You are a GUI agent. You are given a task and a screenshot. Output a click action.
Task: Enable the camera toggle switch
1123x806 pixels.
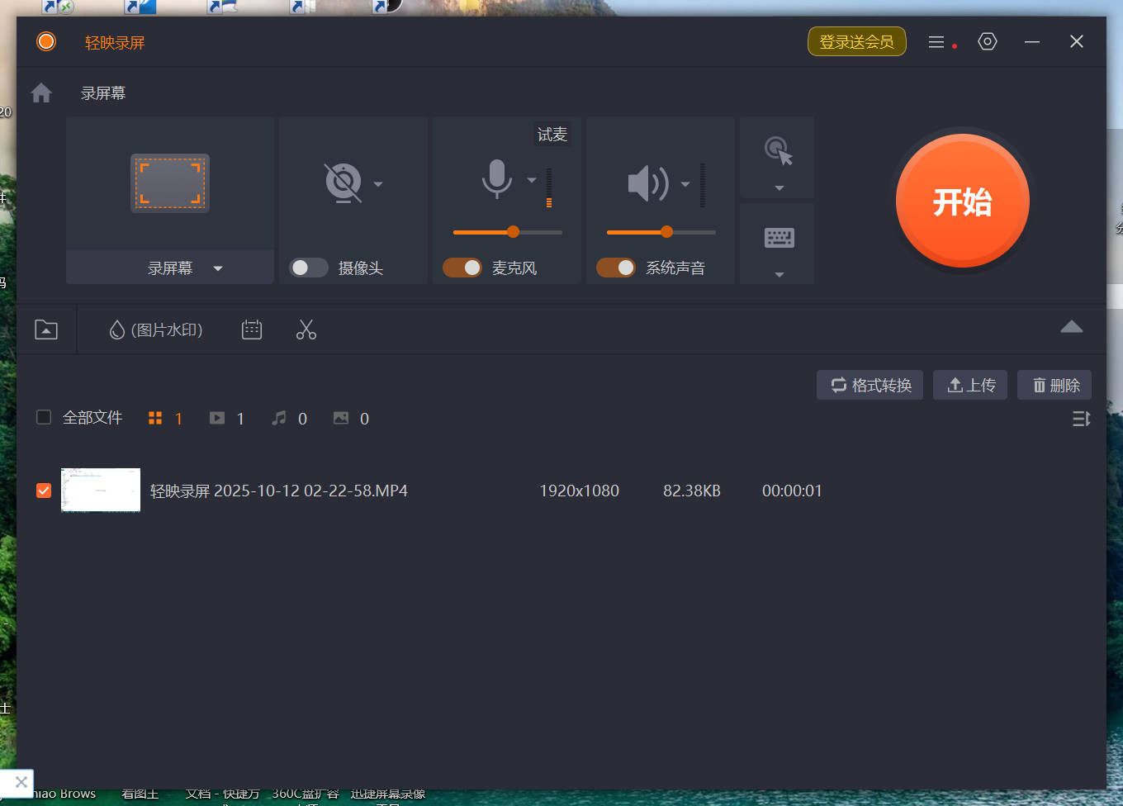tap(309, 268)
